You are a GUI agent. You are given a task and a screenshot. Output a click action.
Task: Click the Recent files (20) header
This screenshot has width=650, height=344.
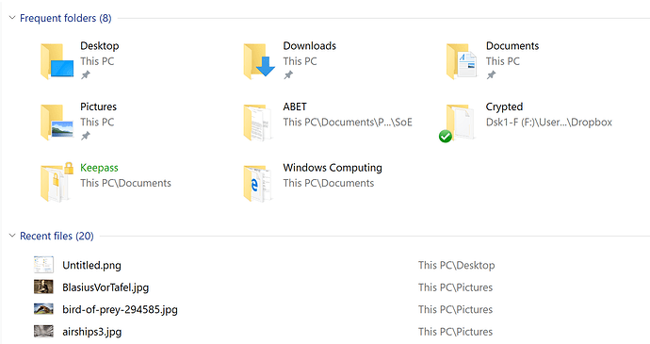point(57,237)
